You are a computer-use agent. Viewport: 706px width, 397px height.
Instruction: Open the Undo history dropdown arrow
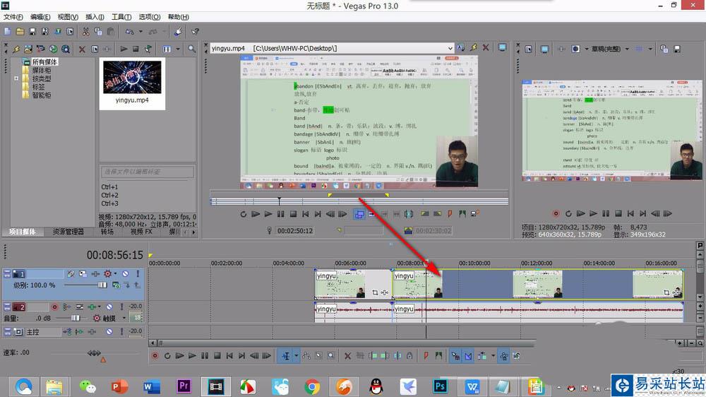pos(140,32)
